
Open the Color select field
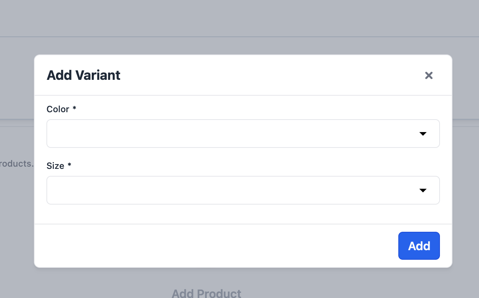pyautogui.click(x=236, y=134)
